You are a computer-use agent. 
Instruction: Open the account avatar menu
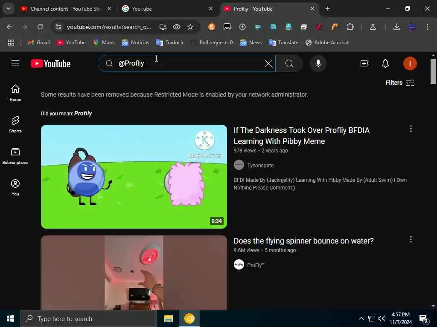[x=410, y=63]
